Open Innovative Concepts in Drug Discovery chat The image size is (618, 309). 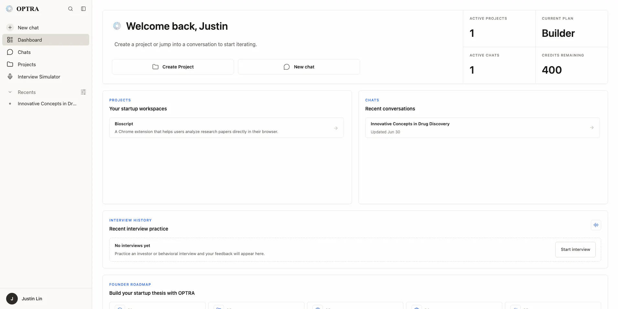(483, 128)
